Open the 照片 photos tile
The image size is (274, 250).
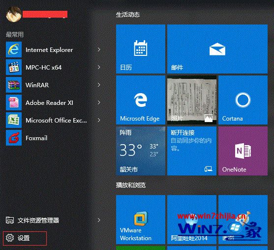192,100
